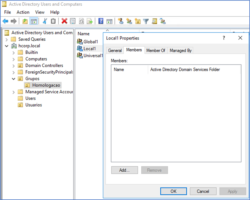250x200 pixels.
Task: Select the Usuarios folder in tree
Action: coord(33,105)
